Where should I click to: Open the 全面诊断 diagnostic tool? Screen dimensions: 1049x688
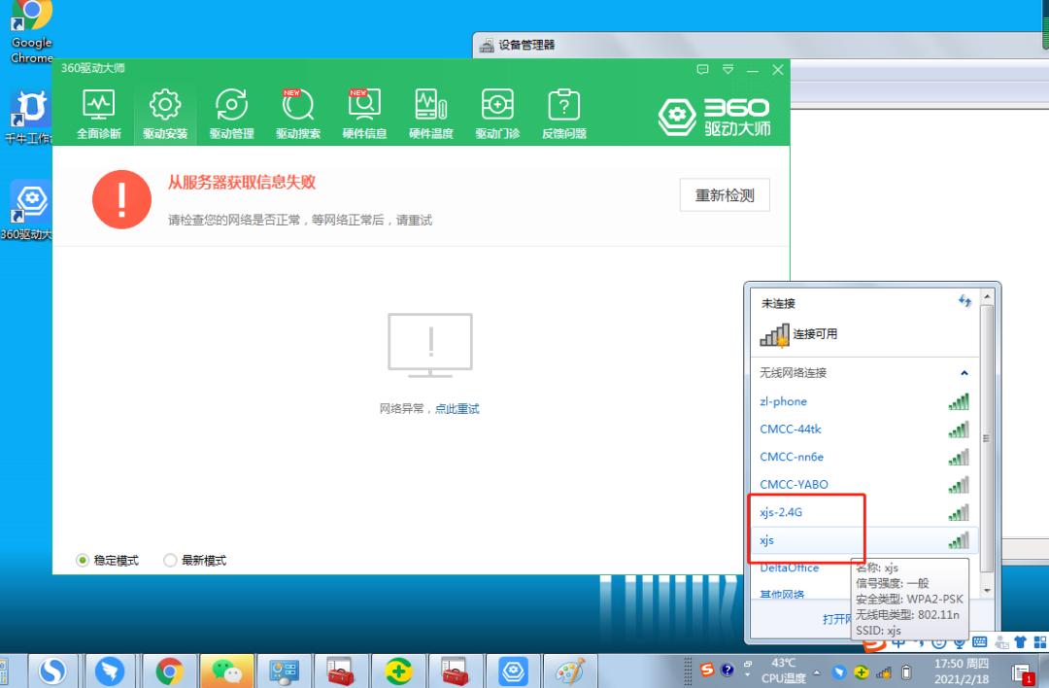pyautogui.click(x=97, y=111)
